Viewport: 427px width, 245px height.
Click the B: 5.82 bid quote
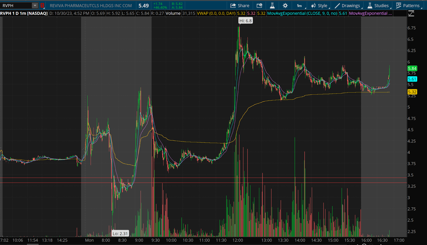(x=177, y=4)
